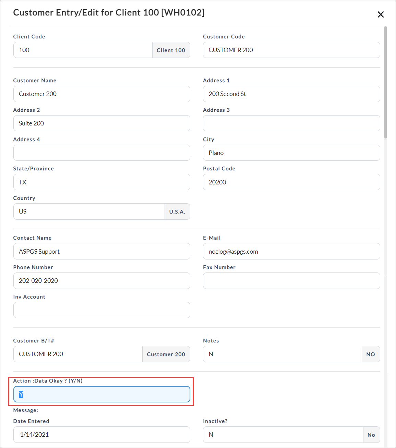Click the empty Address 4 field
This screenshot has height=448, width=396.
(101, 153)
